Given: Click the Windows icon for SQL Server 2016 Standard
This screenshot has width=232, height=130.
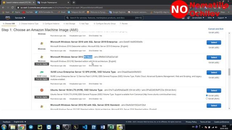Looking at the screenshot, I should pyautogui.click(x=42, y=107).
